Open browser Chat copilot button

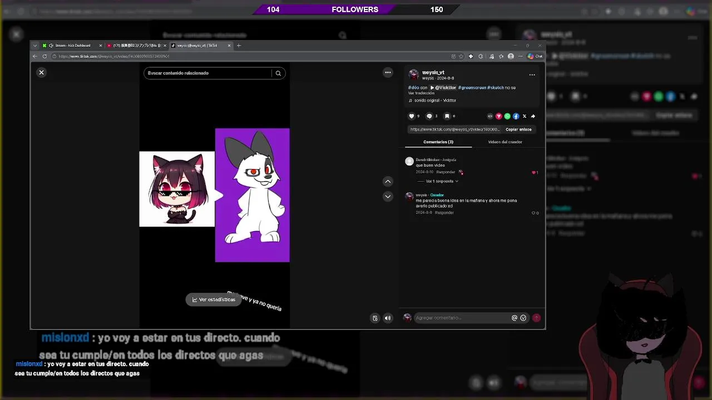coord(535,56)
